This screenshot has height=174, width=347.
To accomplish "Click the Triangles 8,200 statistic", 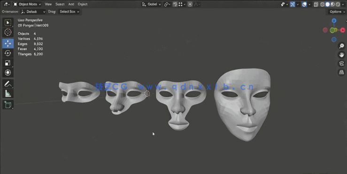I will 31,54.
